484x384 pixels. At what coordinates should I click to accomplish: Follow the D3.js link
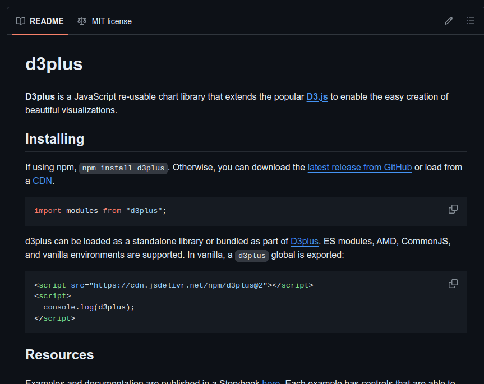coord(317,97)
